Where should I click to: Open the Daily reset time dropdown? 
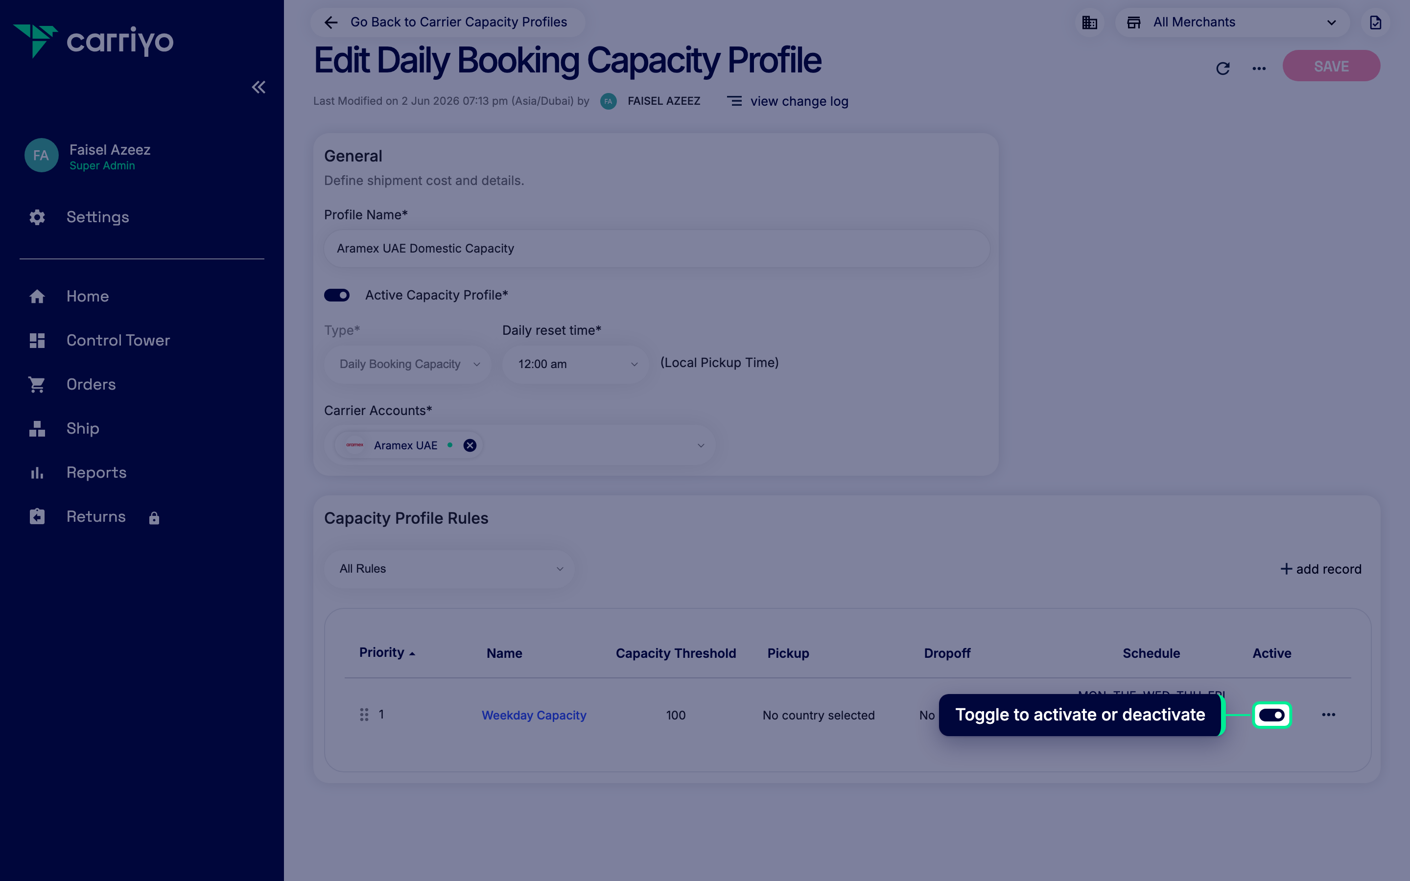point(575,364)
